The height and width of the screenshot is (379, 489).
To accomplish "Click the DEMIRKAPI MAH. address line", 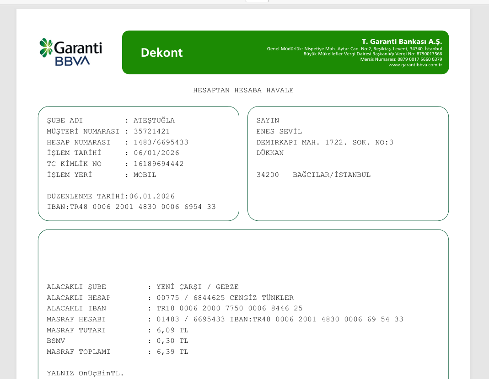I will click(x=325, y=143).
